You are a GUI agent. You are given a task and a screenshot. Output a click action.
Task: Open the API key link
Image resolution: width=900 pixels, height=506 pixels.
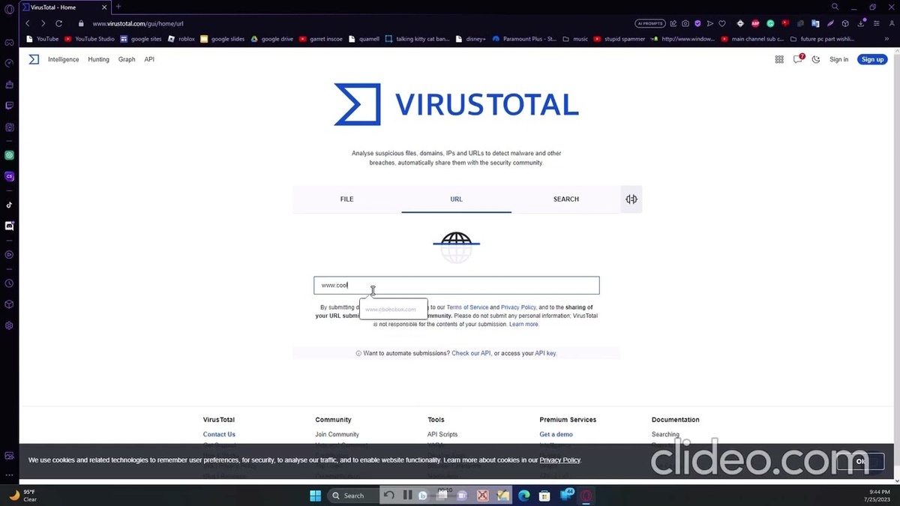click(x=545, y=353)
